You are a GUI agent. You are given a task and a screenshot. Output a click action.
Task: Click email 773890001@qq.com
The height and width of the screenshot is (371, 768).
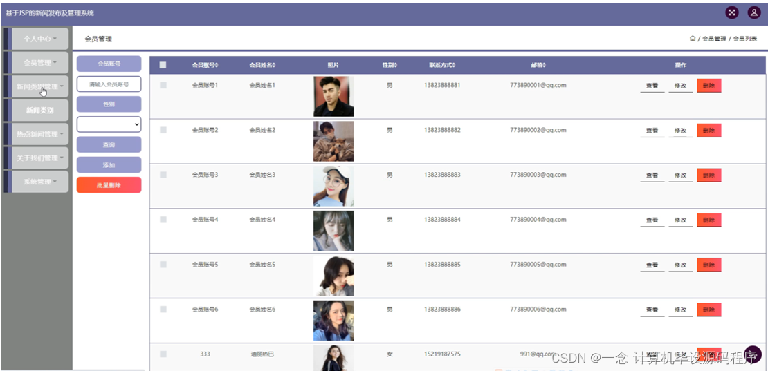[x=538, y=85]
